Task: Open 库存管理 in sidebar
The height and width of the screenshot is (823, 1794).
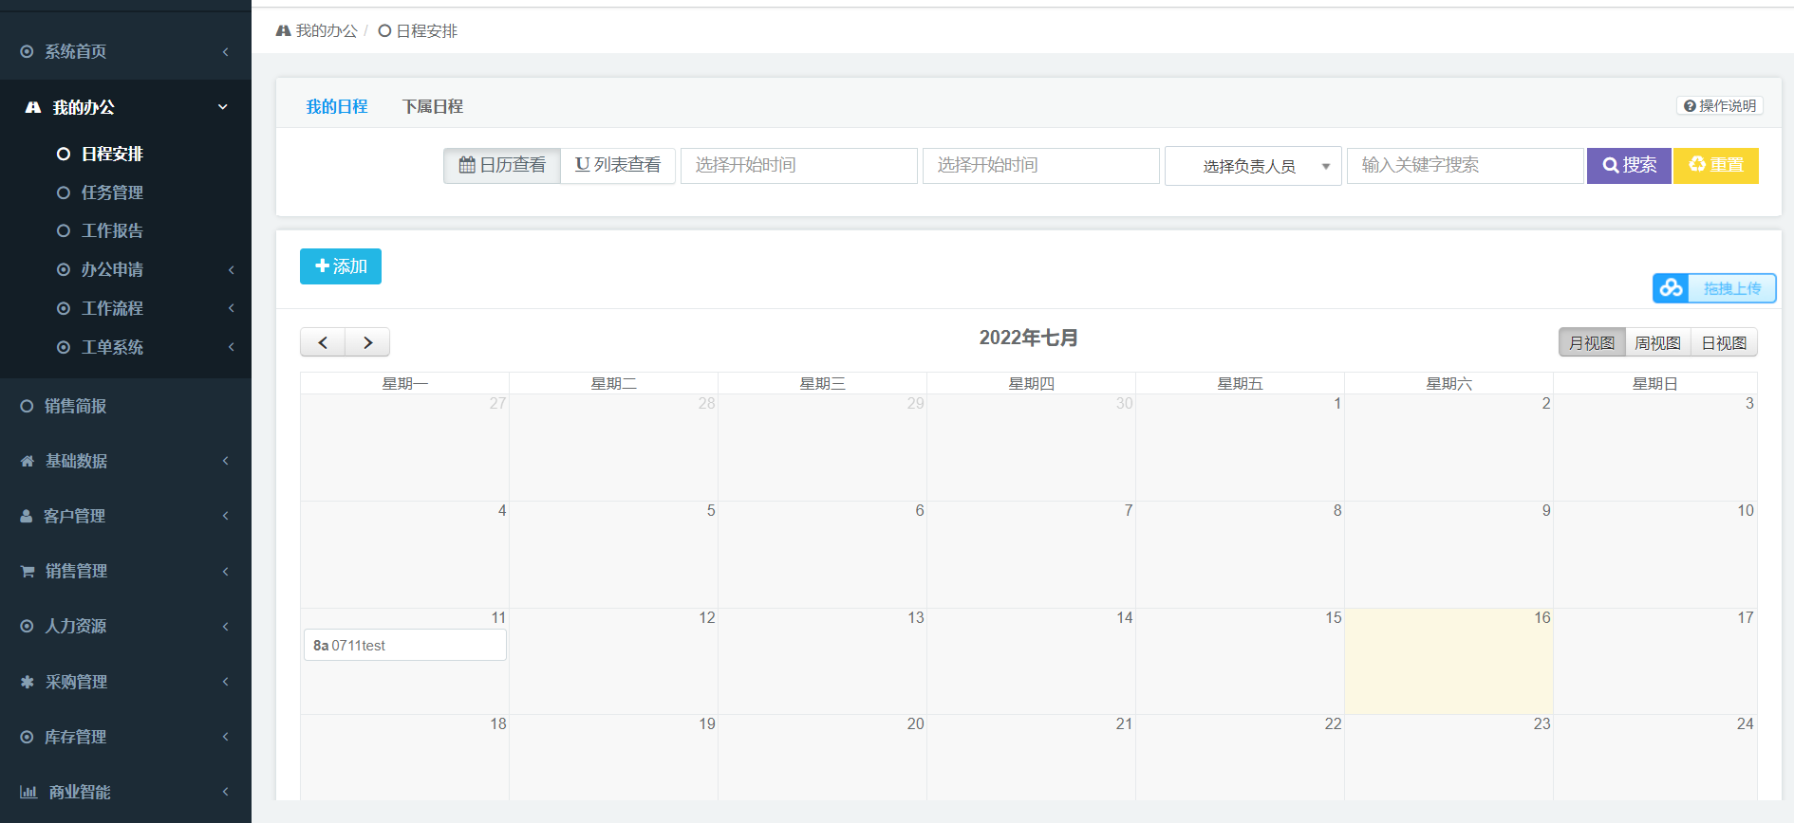Action: coord(75,737)
